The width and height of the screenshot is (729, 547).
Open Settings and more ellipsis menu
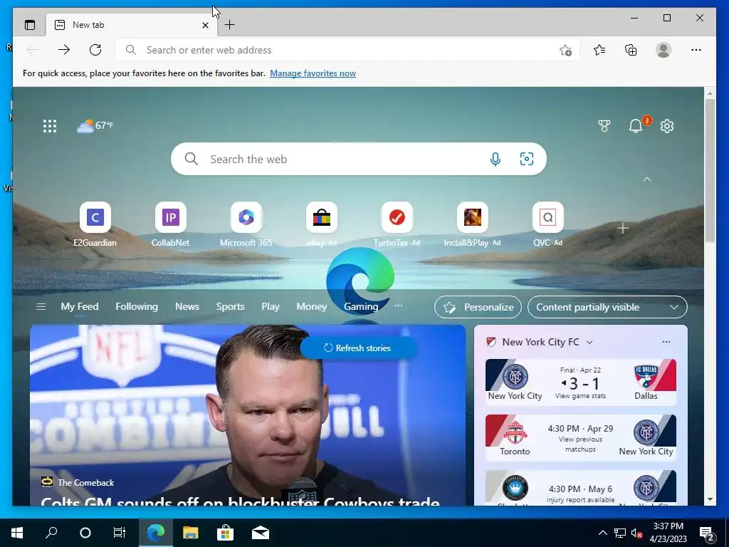[696, 50]
